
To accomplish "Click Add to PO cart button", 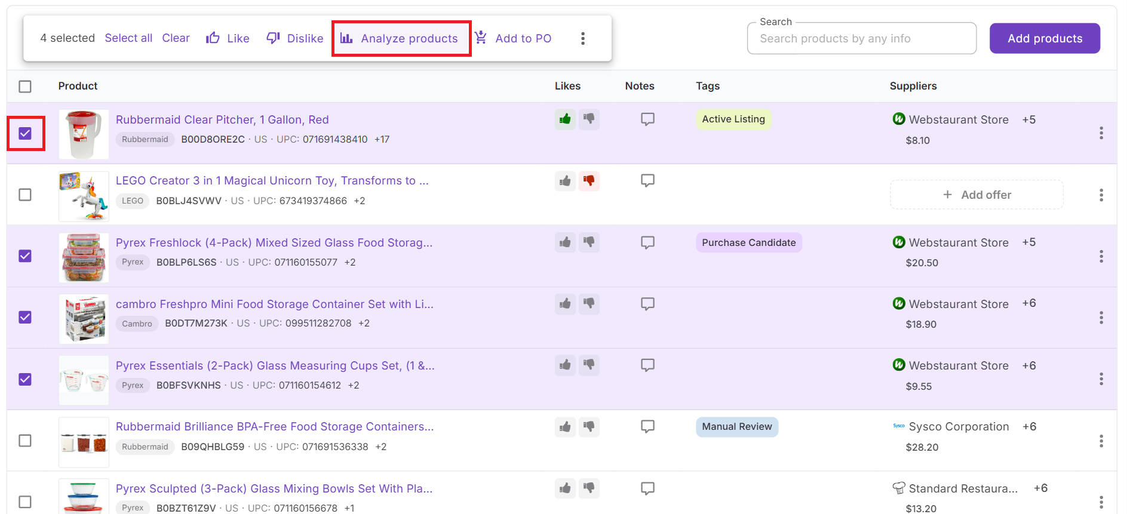I will point(513,38).
